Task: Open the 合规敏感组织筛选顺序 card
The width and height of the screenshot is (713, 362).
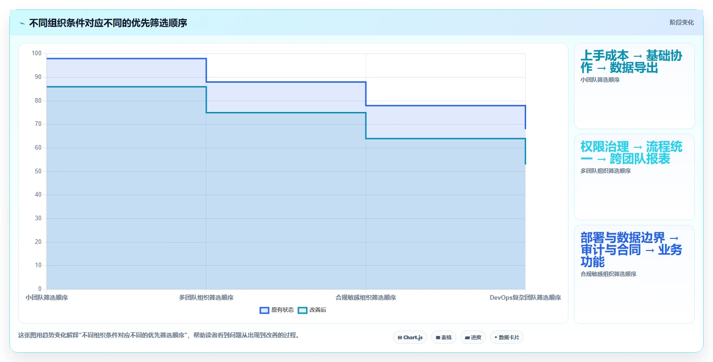Action: (x=634, y=274)
